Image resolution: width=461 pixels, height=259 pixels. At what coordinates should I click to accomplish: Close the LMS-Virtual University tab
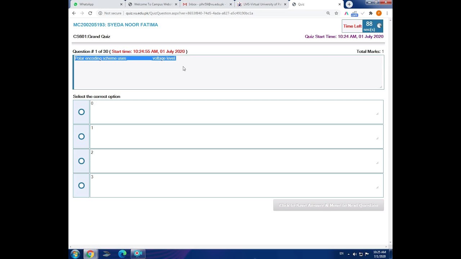[285, 4]
